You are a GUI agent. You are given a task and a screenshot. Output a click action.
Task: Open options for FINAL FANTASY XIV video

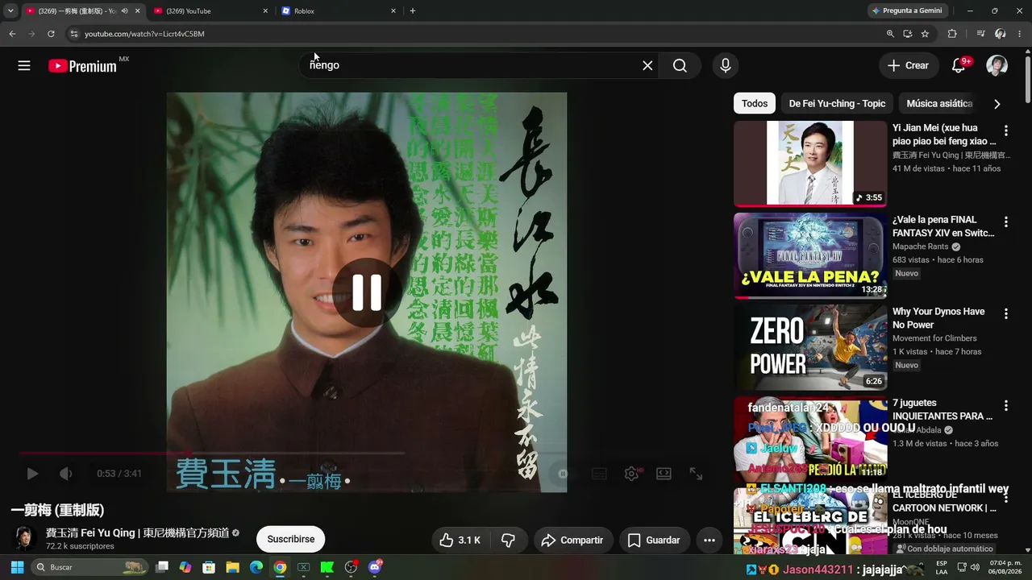tap(1005, 222)
